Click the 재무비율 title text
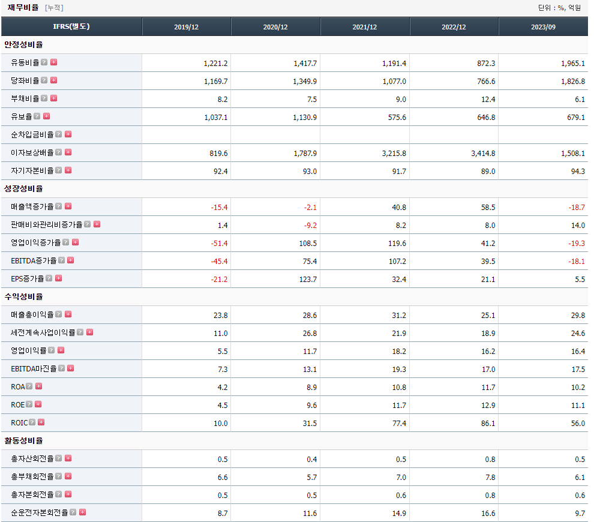Image resolution: width=594 pixels, height=522 pixels. tap(23, 8)
